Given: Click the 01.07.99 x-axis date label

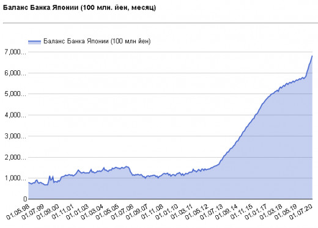Looking at the screenshot, I should (x=33, y=212).
